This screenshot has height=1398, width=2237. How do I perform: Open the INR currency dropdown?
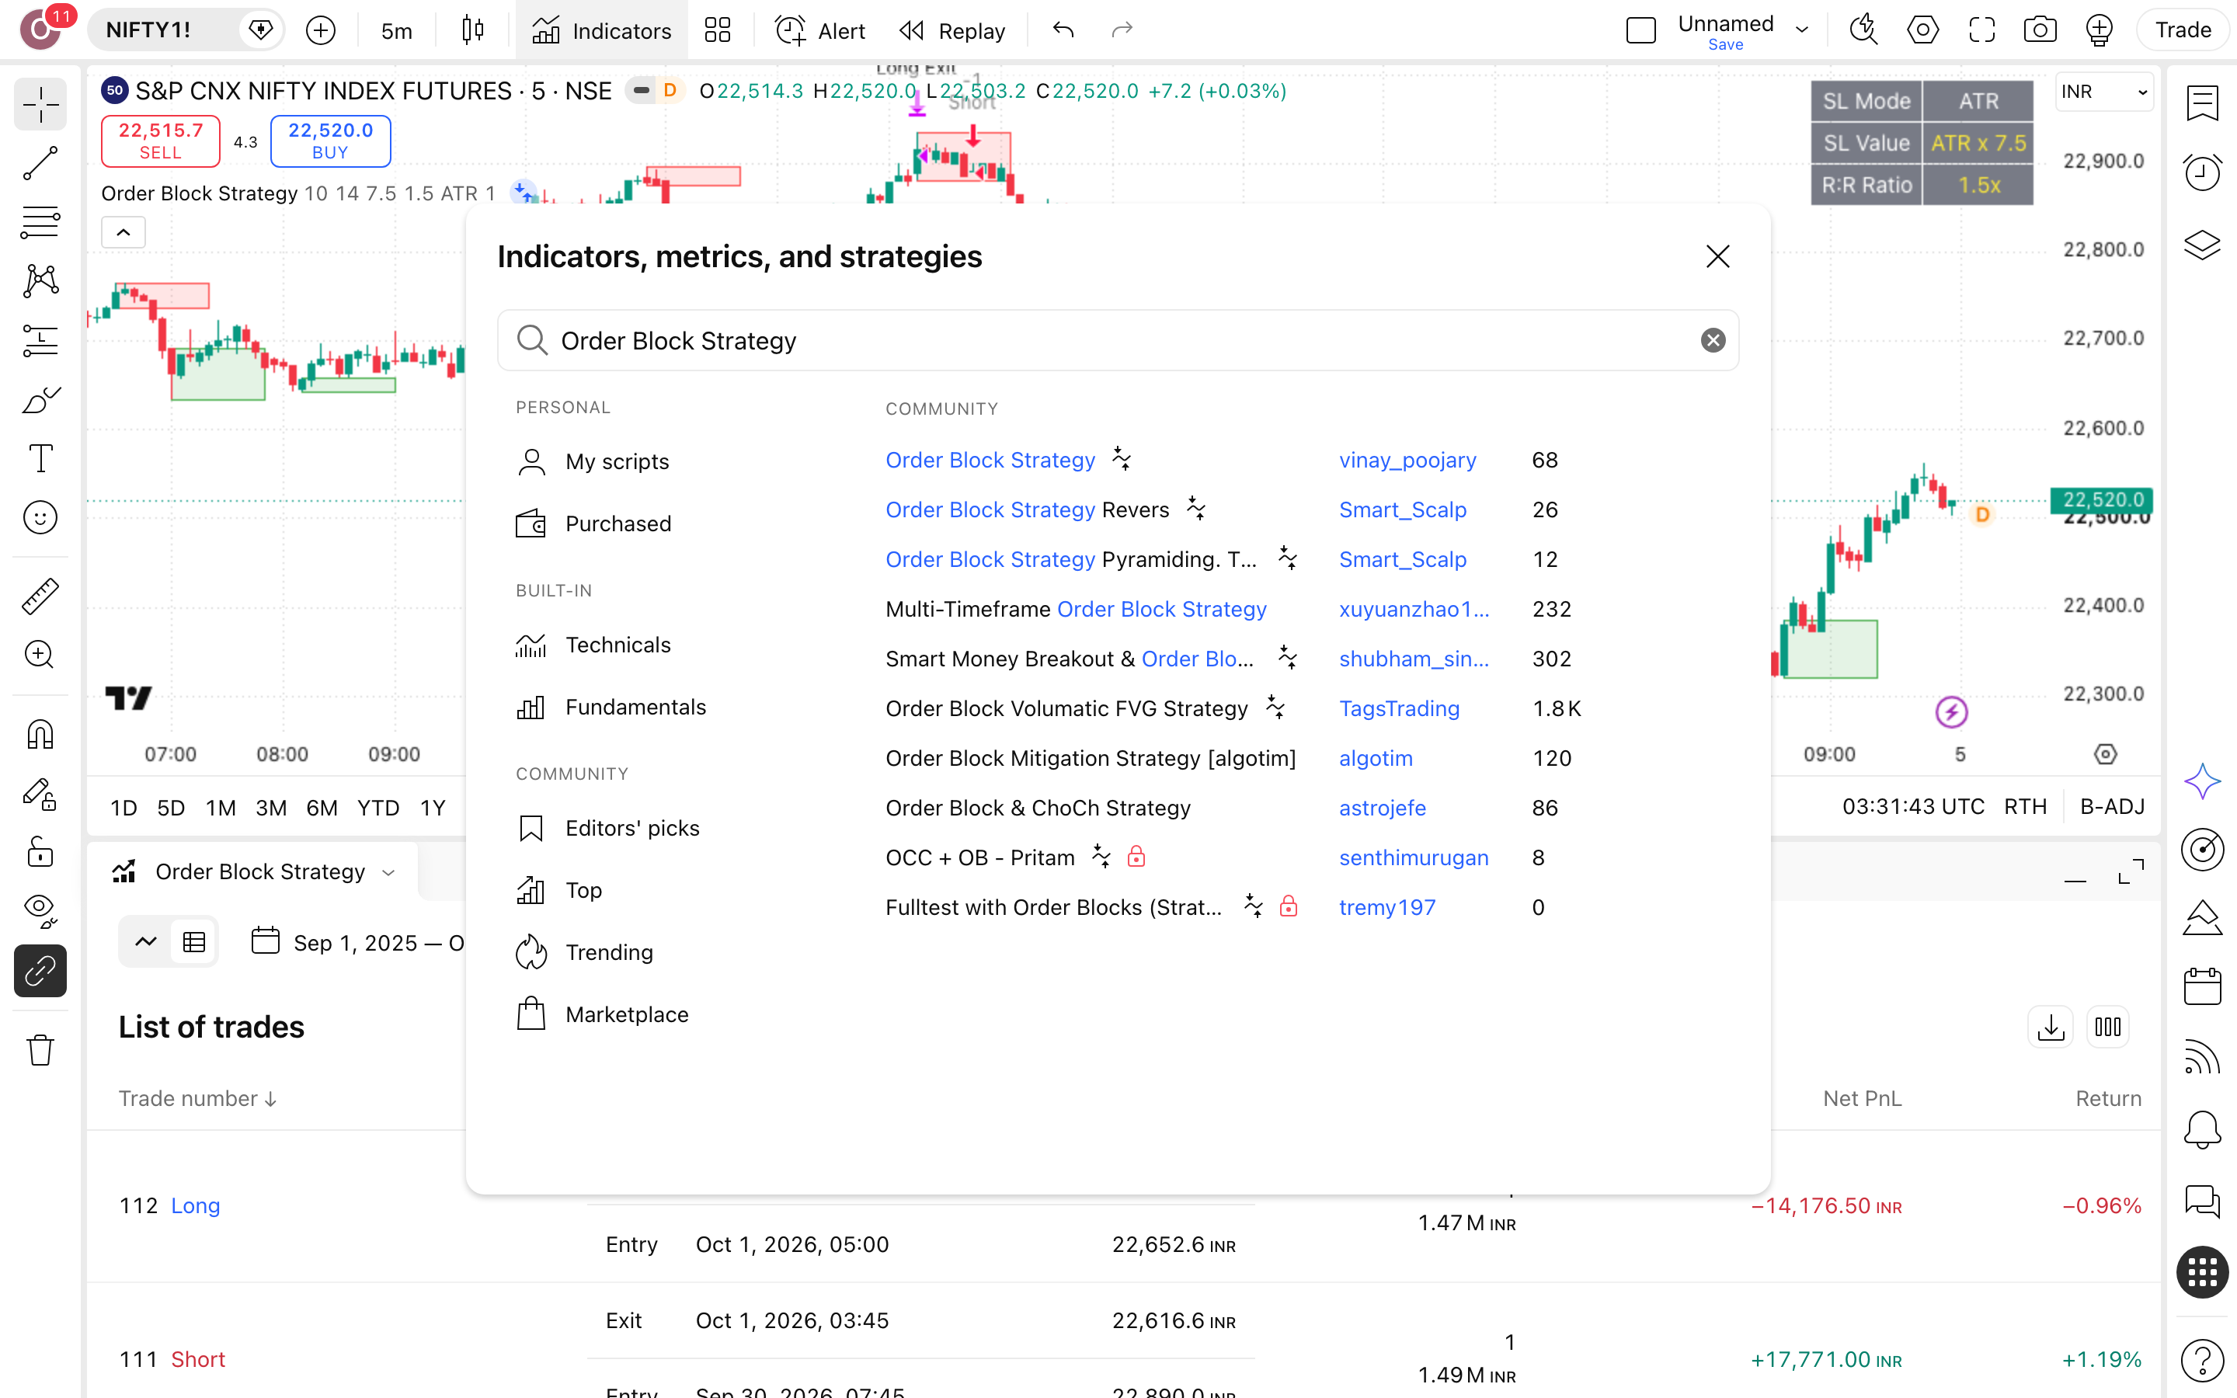[2104, 92]
